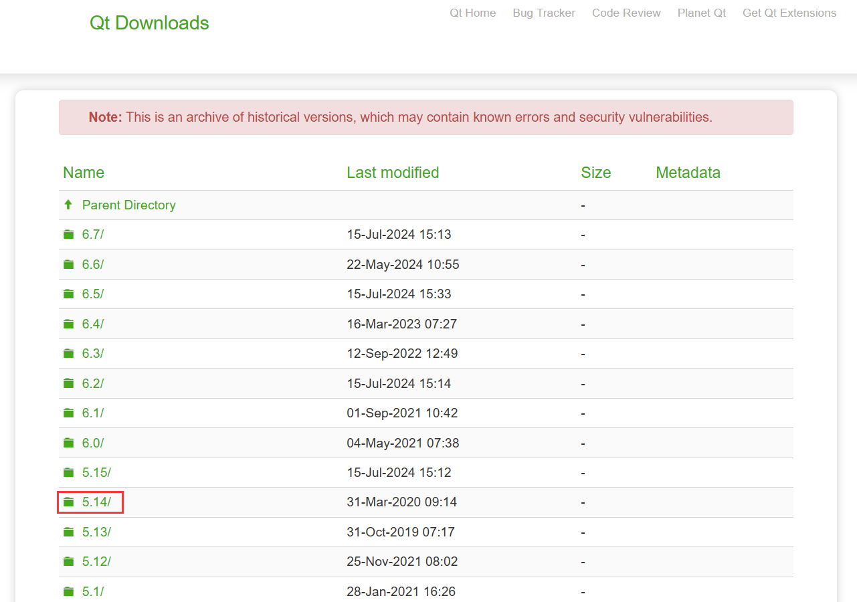The height and width of the screenshot is (602, 857).
Task: Open Get Qt Extensions navigation link
Action: click(789, 13)
